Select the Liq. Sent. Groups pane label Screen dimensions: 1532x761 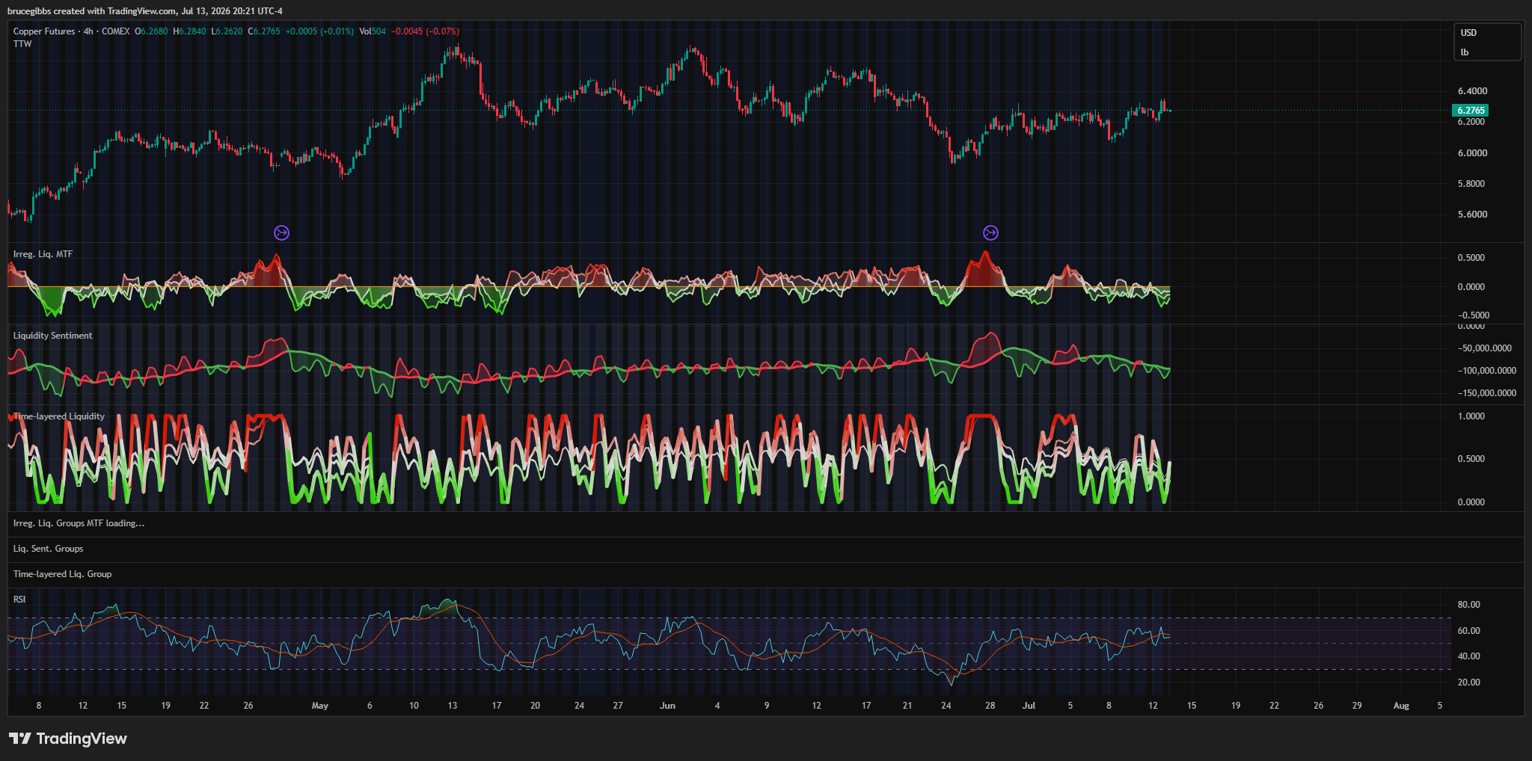coord(48,549)
